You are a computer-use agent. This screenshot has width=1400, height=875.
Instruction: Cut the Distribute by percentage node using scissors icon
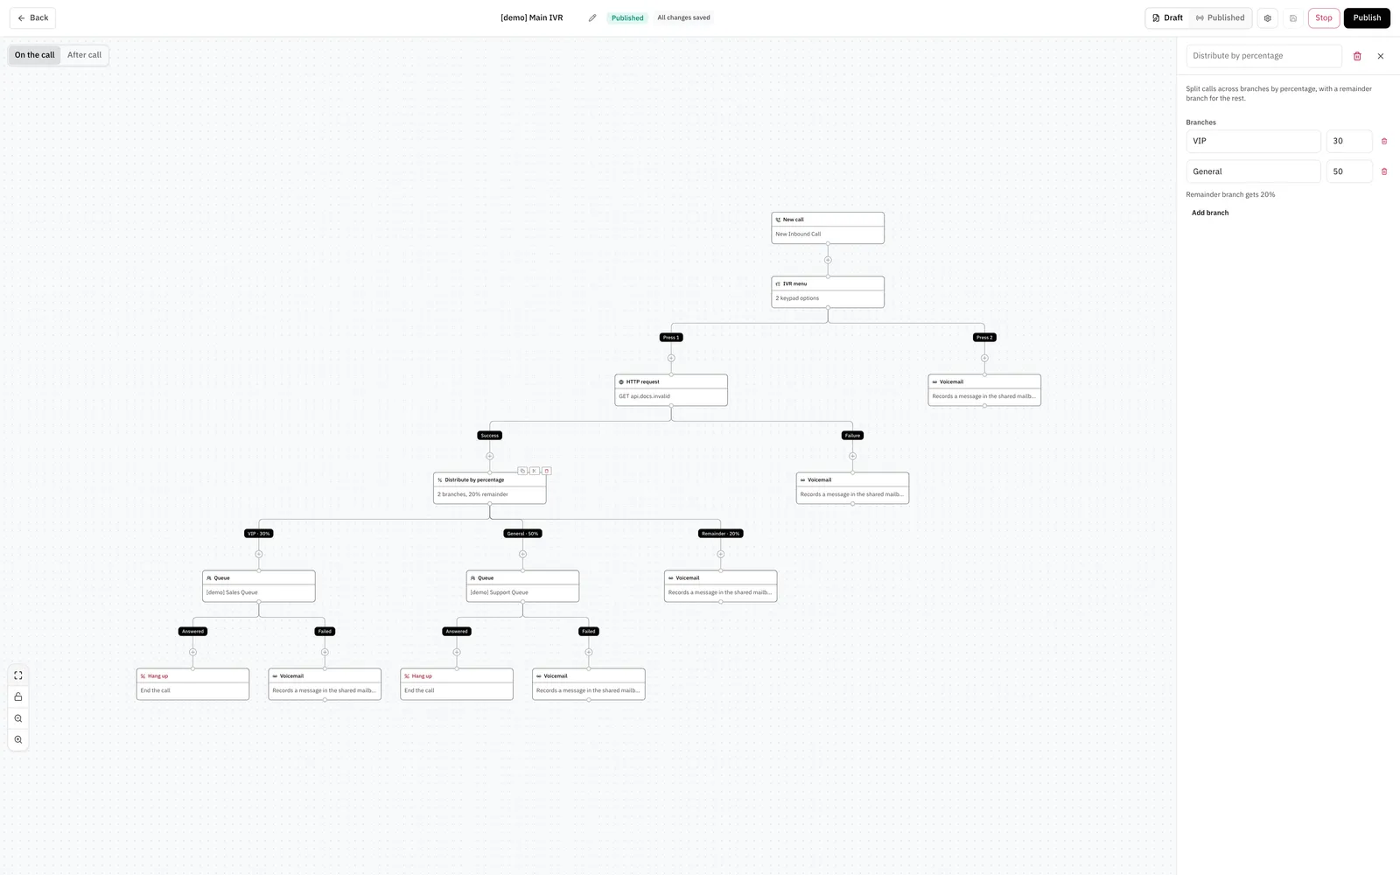(x=535, y=471)
